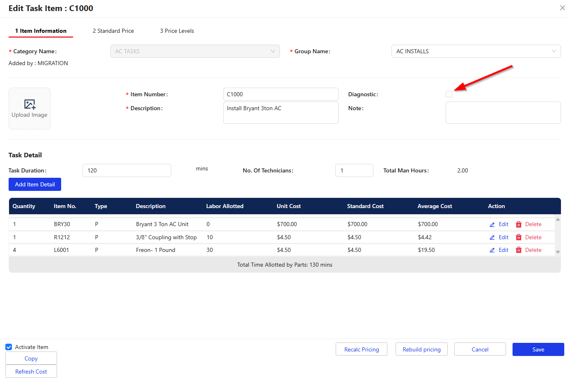Screen dimensions: 570x383
Task: Click the $19.50 average cost cell
Action: point(426,250)
